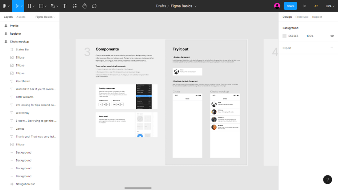Screen dimensions: 338x190
Task: Click the Navigation Bar layer icon
Action: tap(12, 184)
